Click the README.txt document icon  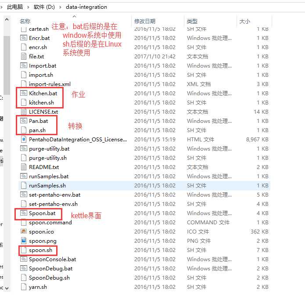[24, 167]
